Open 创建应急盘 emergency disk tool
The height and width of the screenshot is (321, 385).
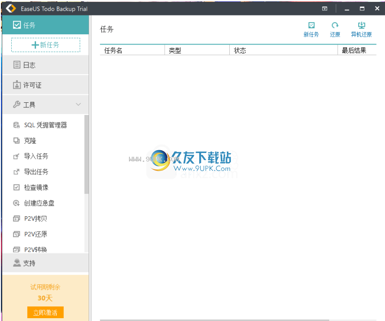pos(39,203)
